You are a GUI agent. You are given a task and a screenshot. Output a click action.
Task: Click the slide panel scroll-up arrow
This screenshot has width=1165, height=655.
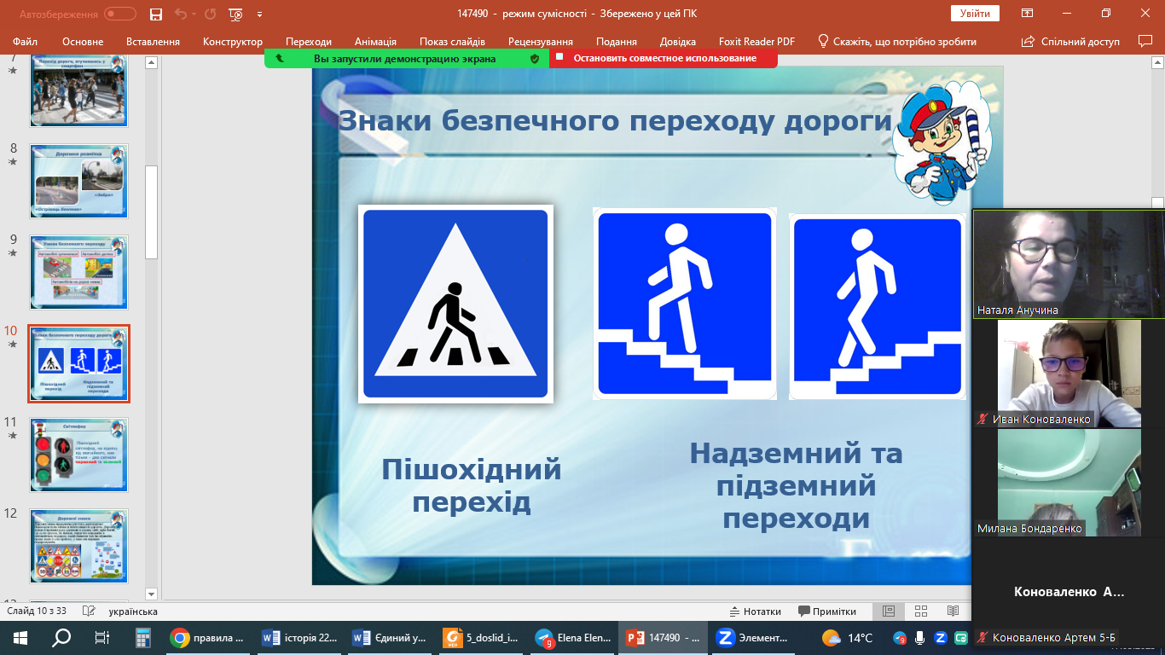coord(151,62)
